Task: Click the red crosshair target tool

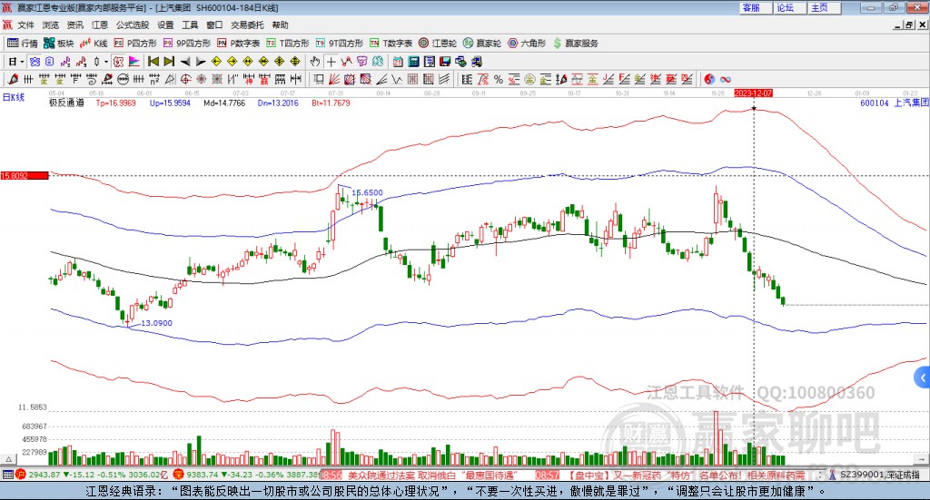Action: 185,79
